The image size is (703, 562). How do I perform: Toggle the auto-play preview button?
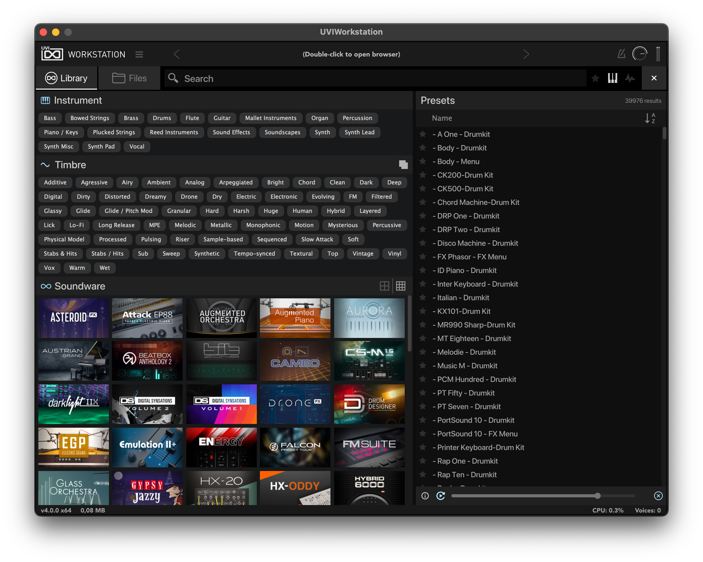click(x=441, y=496)
